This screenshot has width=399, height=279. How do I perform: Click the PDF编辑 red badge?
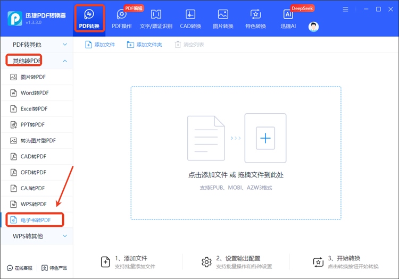[134, 8]
